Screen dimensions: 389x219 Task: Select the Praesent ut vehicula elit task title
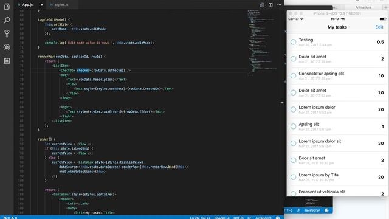322,192
